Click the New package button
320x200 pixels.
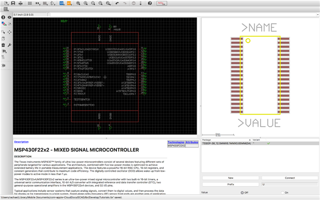click(231, 178)
